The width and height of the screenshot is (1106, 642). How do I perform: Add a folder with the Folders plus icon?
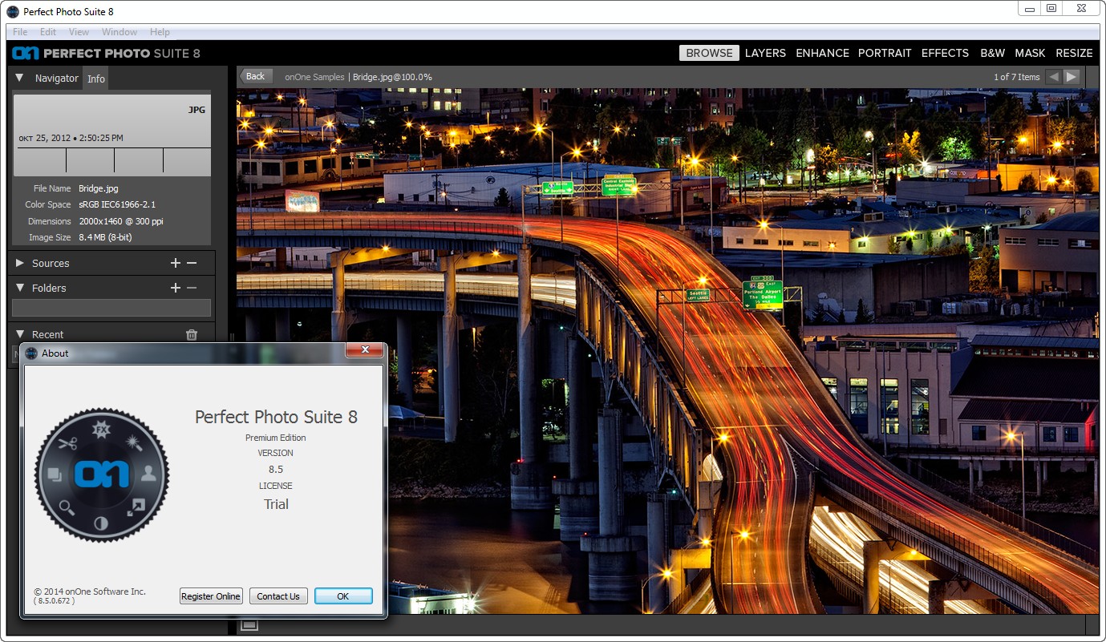click(x=176, y=288)
